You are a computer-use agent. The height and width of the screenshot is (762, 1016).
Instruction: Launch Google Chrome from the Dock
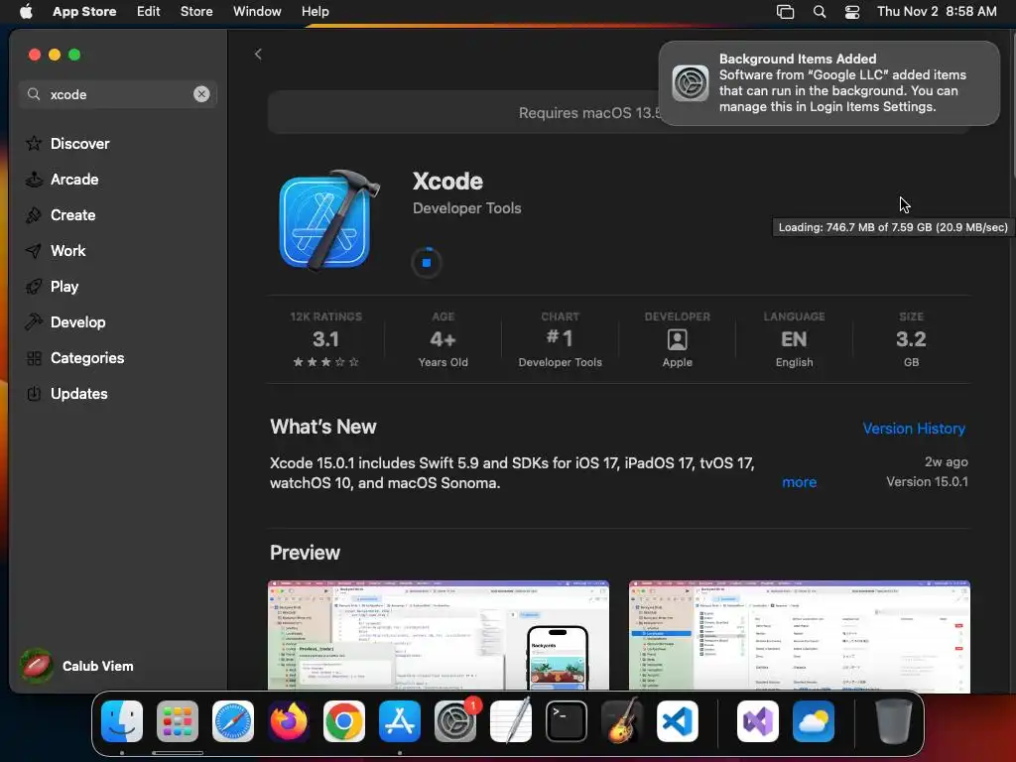(344, 720)
